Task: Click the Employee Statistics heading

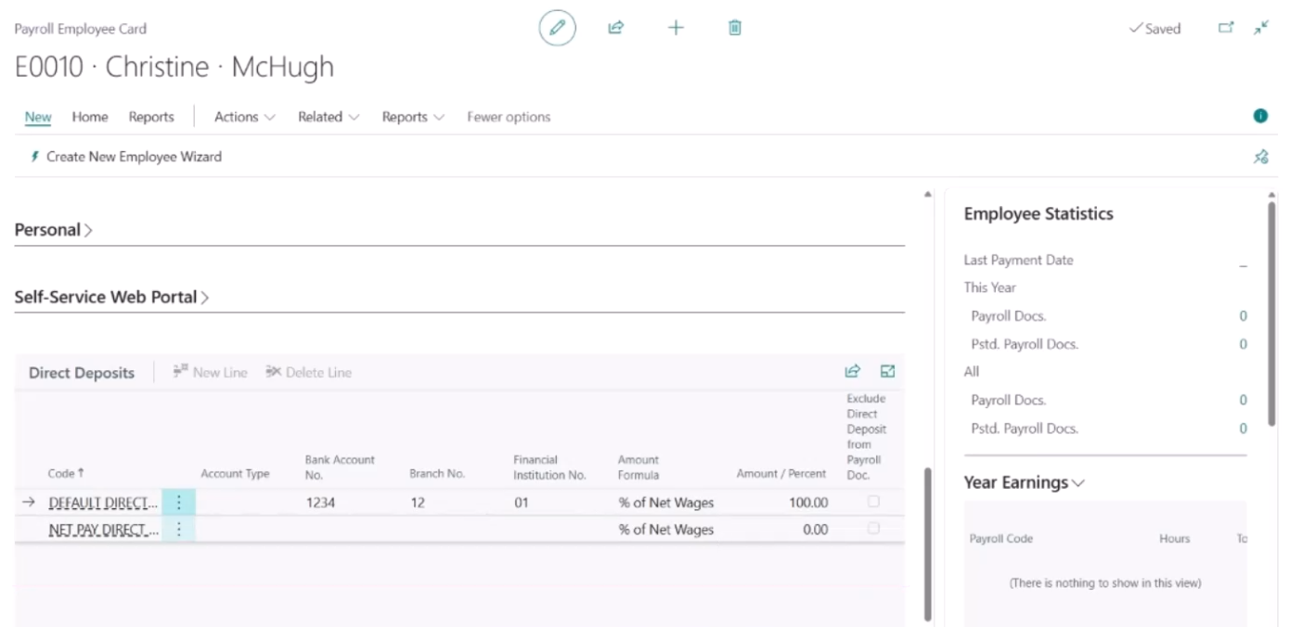Action: [x=1038, y=213]
